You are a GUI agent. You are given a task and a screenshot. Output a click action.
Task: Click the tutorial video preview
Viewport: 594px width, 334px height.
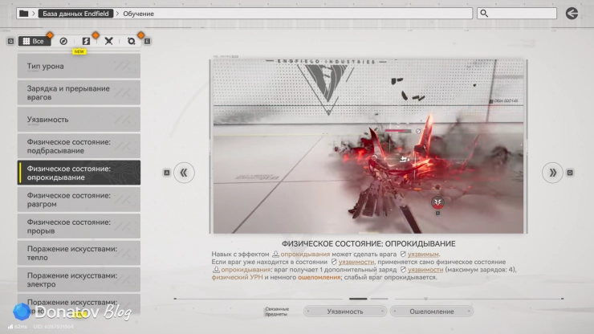point(368,146)
